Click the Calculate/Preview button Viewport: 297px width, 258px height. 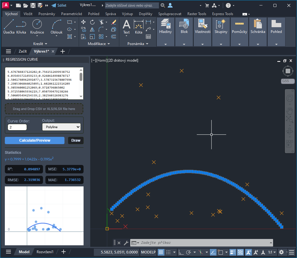tap(35, 140)
